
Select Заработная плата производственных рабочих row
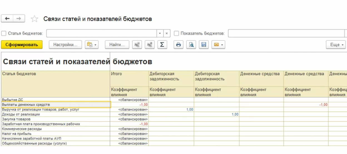coord(56,124)
